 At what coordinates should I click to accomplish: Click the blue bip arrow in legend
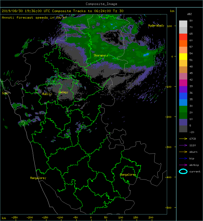click(183, 159)
